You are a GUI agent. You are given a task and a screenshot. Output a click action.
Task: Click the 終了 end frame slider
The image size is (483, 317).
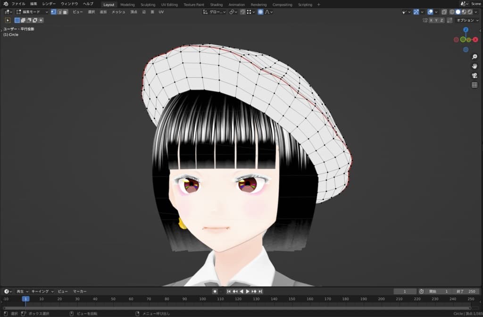[465, 291]
